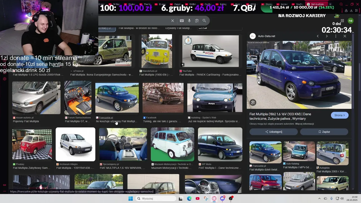361x203 pixels.
Task: Open the YouTube app on the taskbar
Action: (x=197, y=198)
